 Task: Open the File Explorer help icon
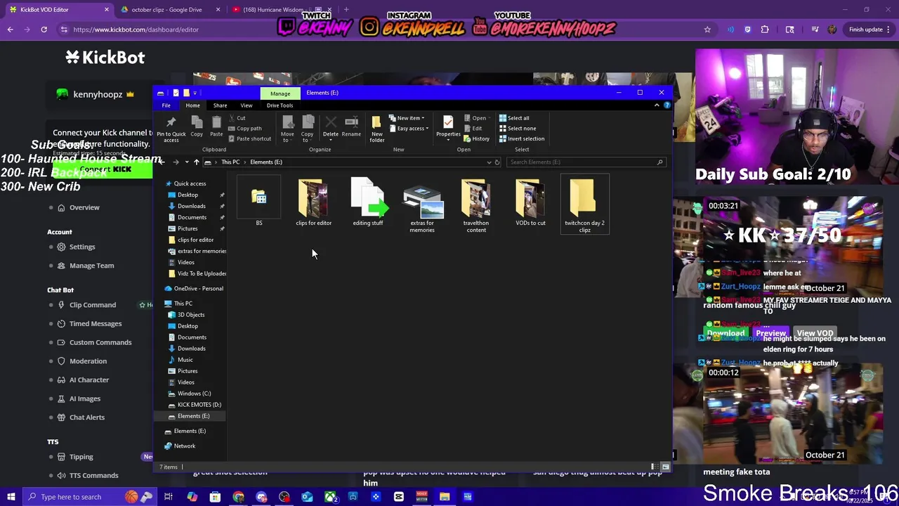point(667,105)
